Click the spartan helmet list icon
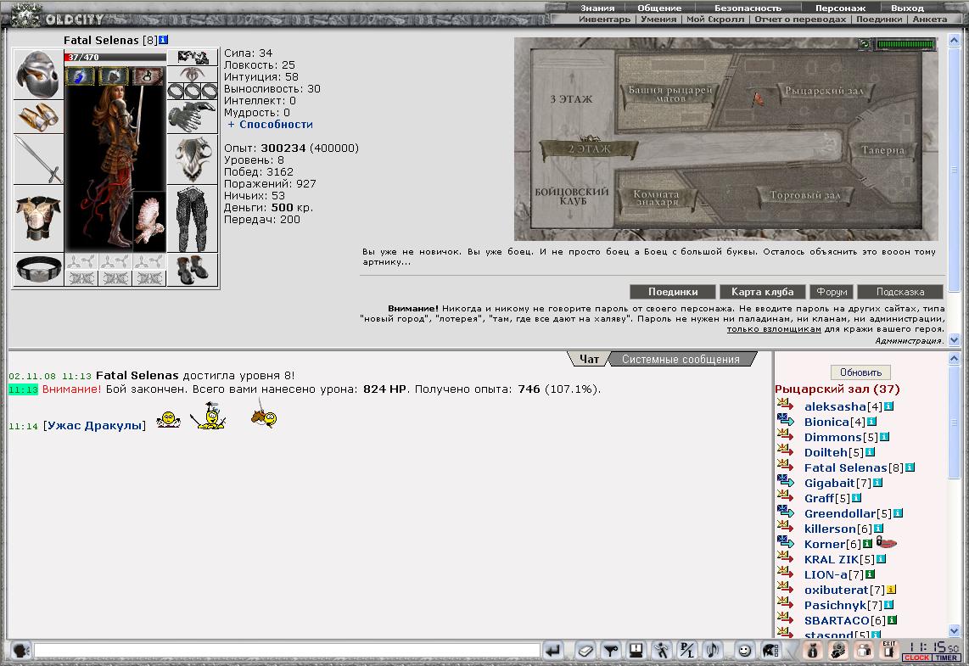This screenshot has height=666, width=969. tap(770, 650)
